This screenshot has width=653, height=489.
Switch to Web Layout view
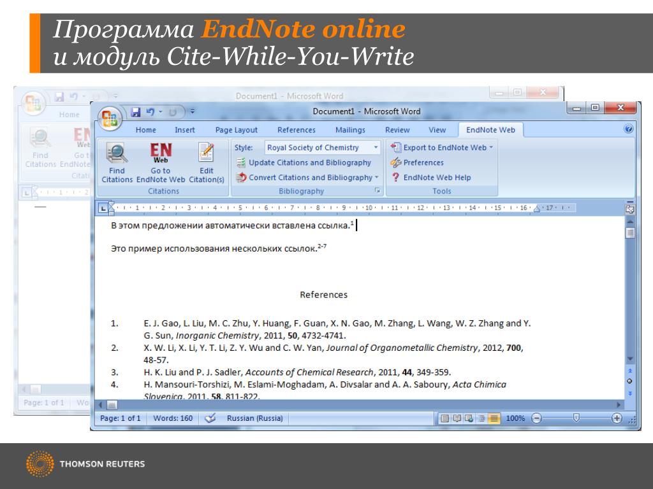coord(469,418)
